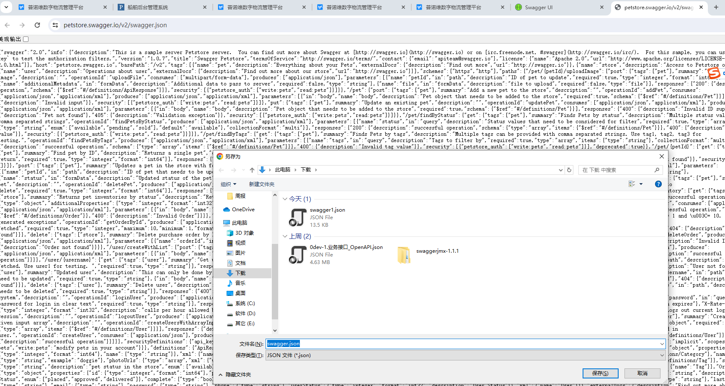
Task: Switch to the 船舶后台管理系统 tab
Action: pyautogui.click(x=147, y=7)
